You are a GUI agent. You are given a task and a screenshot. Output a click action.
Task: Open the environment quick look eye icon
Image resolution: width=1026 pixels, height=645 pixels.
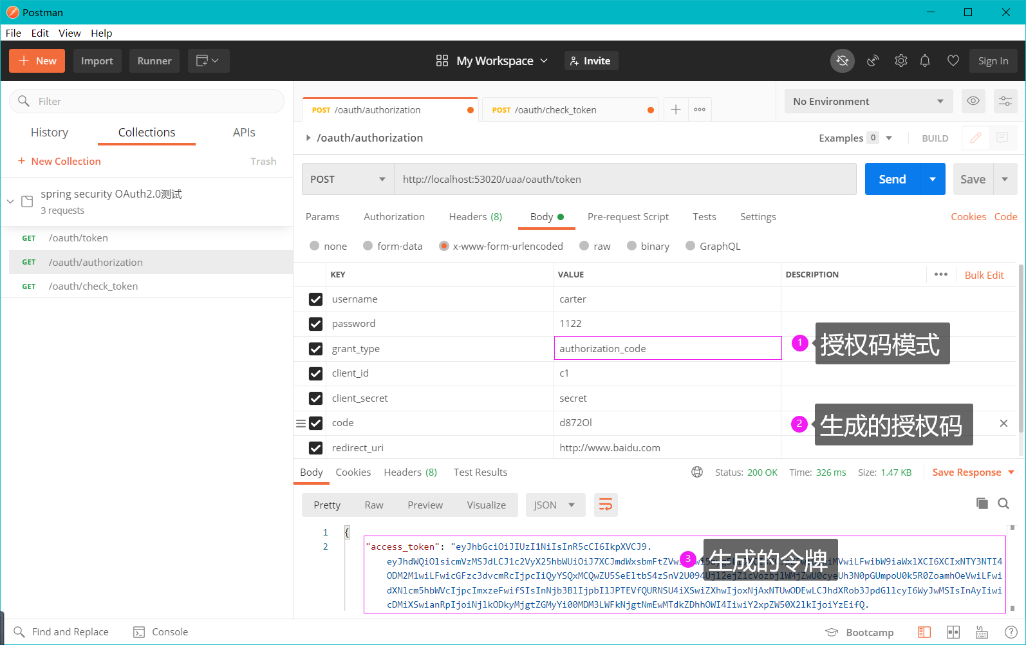(973, 101)
